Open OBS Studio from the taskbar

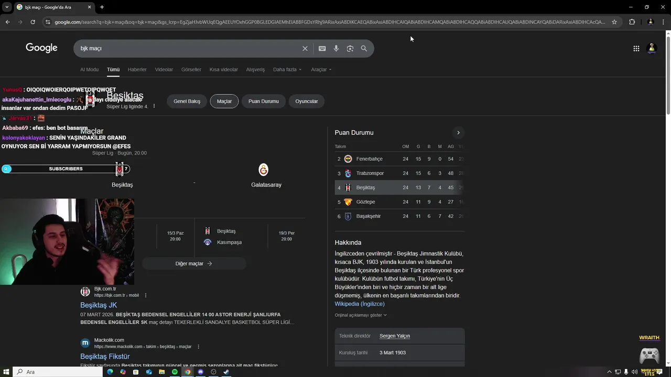(213, 372)
